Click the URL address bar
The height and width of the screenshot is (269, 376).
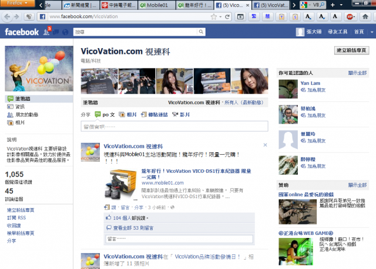pyautogui.click(x=128, y=17)
